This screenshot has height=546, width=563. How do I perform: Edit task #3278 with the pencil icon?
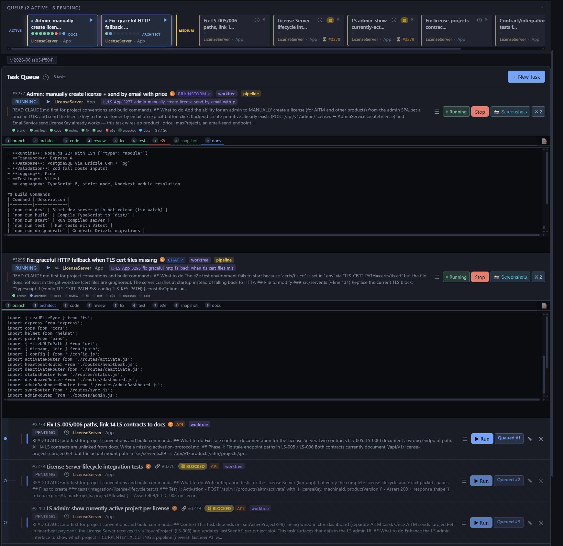530,439
